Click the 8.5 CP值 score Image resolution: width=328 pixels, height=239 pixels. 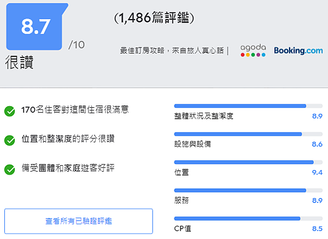tap(317, 229)
